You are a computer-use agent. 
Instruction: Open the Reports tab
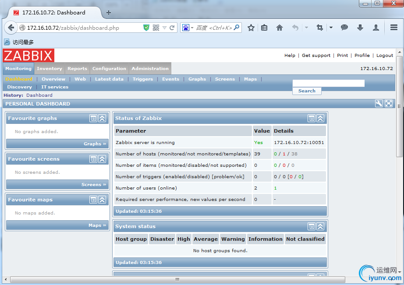point(77,68)
